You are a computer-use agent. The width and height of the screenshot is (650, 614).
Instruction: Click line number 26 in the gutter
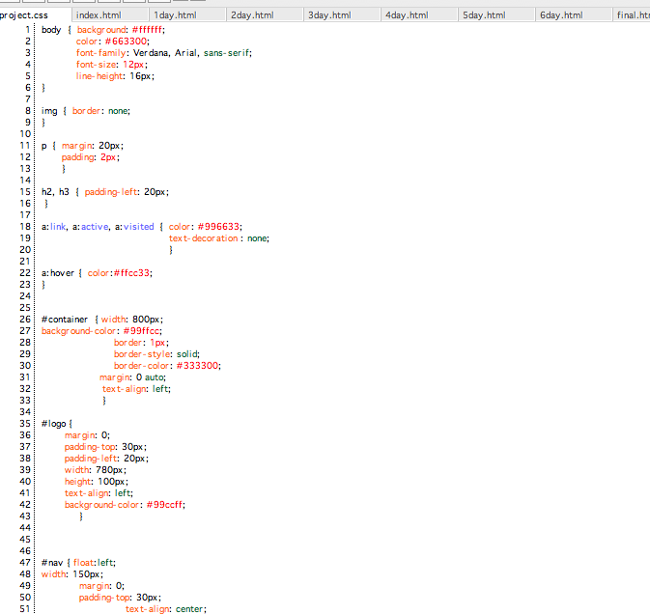[25, 320]
